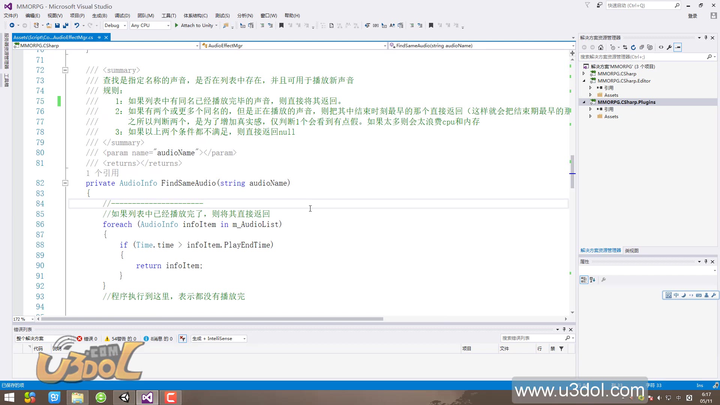This screenshot has height=405, width=720.
Task: Open the 工具(T) menu
Action: pyautogui.click(x=169, y=15)
